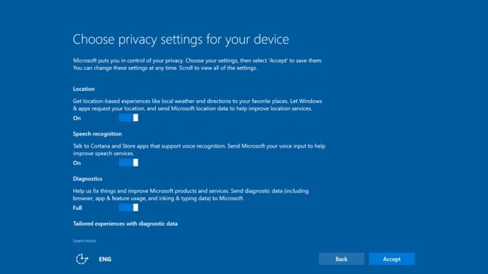Click the Microsoft puts you in control paragraph

[197, 64]
